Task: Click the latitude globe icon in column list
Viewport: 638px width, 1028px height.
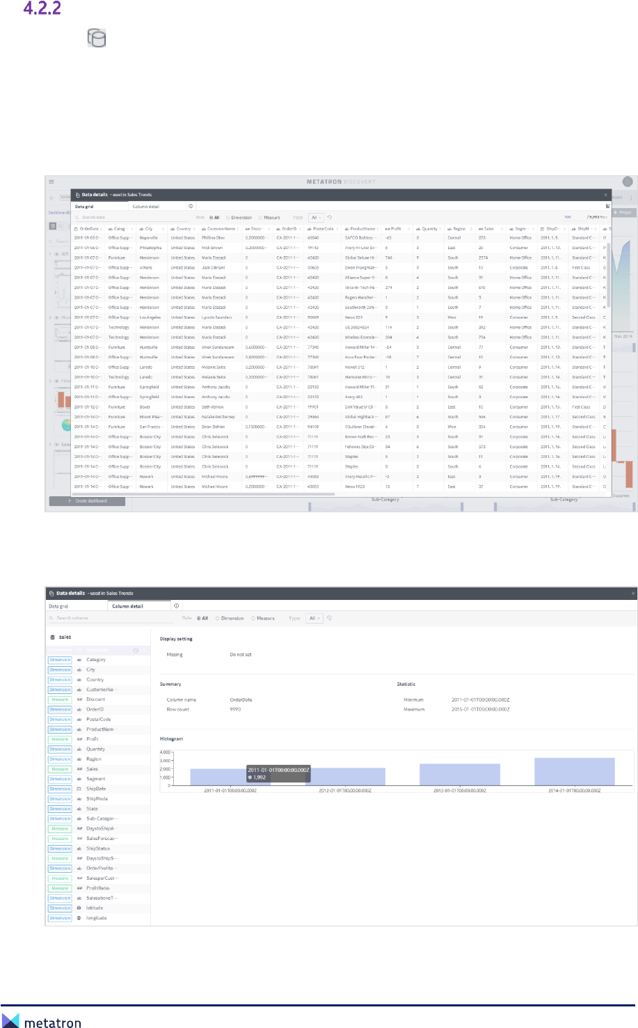Action: tap(79, 908)
